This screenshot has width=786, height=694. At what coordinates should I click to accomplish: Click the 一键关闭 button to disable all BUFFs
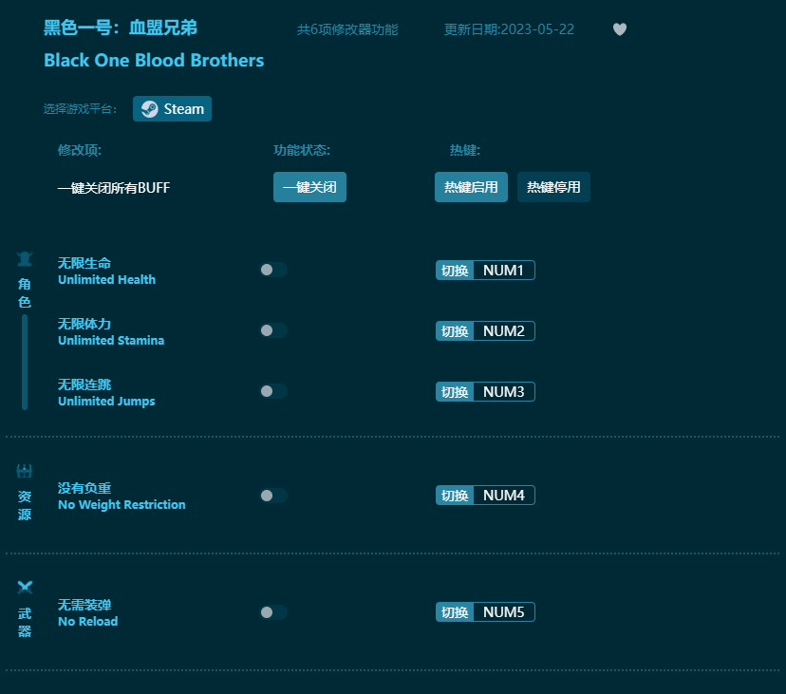309,187
